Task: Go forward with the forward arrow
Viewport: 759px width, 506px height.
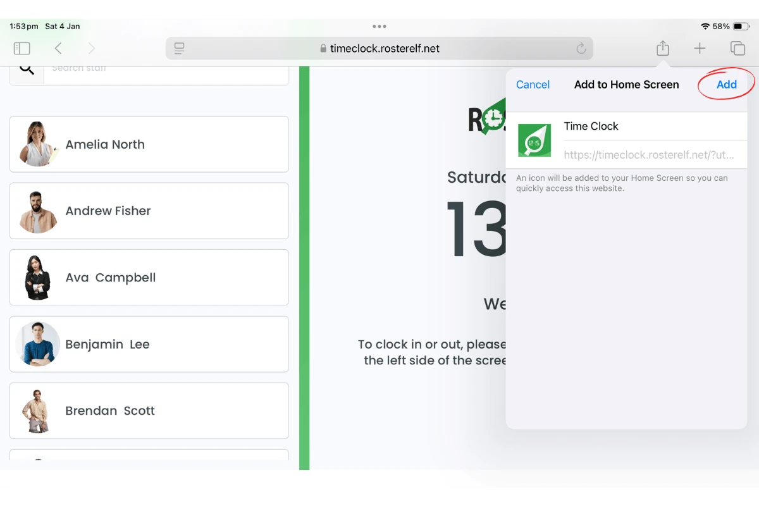Action: point(92,48)
